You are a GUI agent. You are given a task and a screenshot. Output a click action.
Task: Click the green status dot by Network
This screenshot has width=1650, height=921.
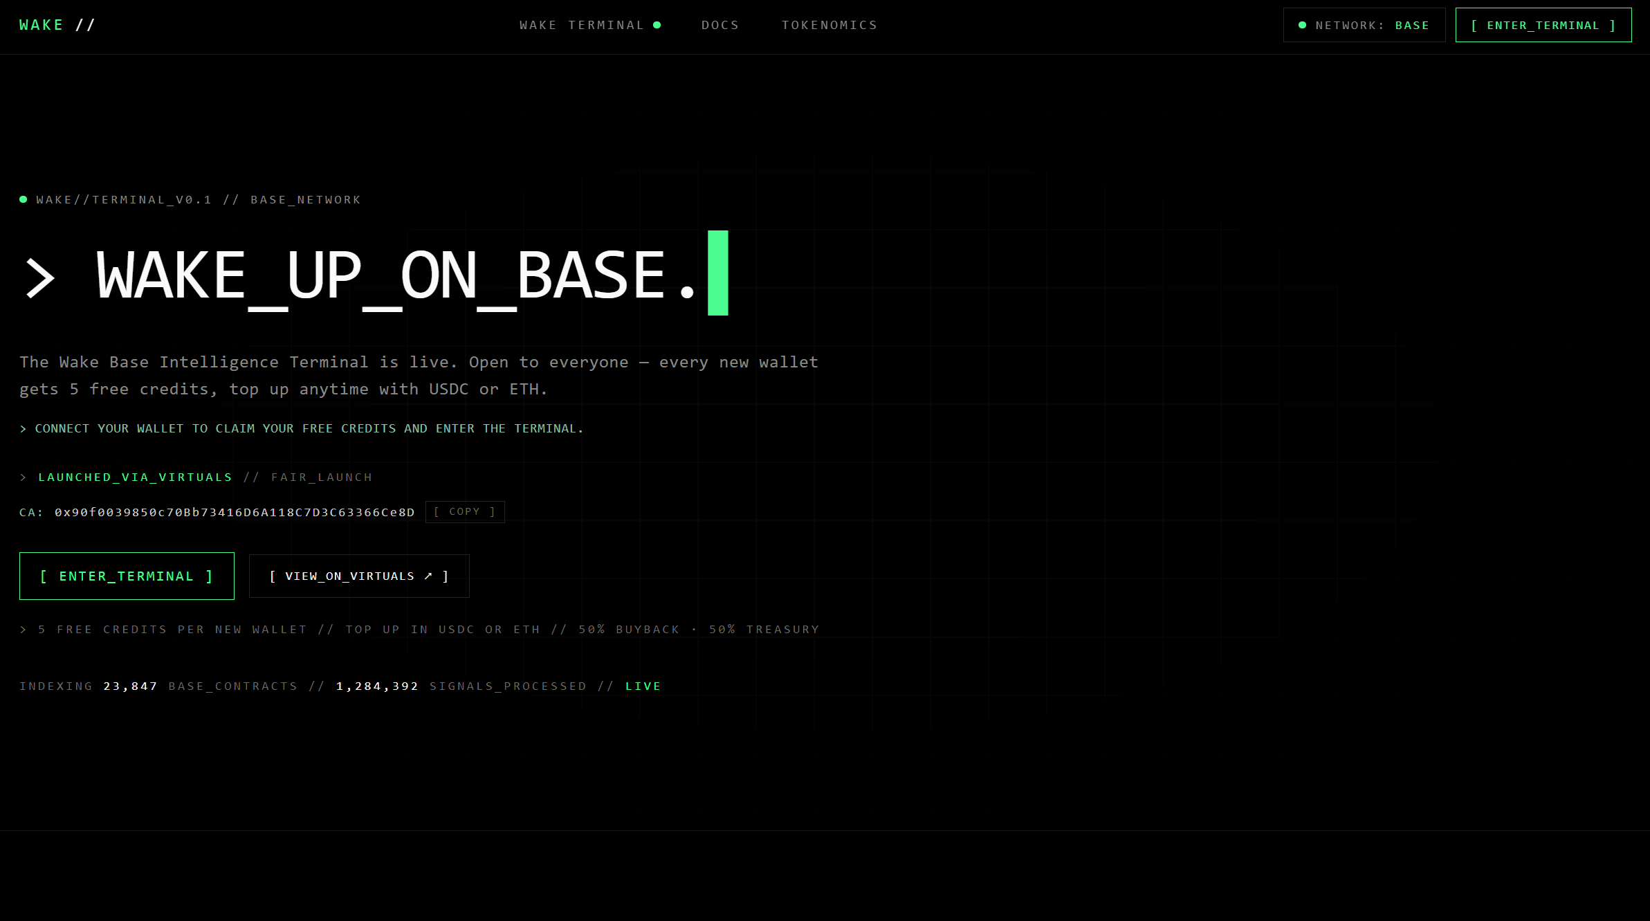1302,25
